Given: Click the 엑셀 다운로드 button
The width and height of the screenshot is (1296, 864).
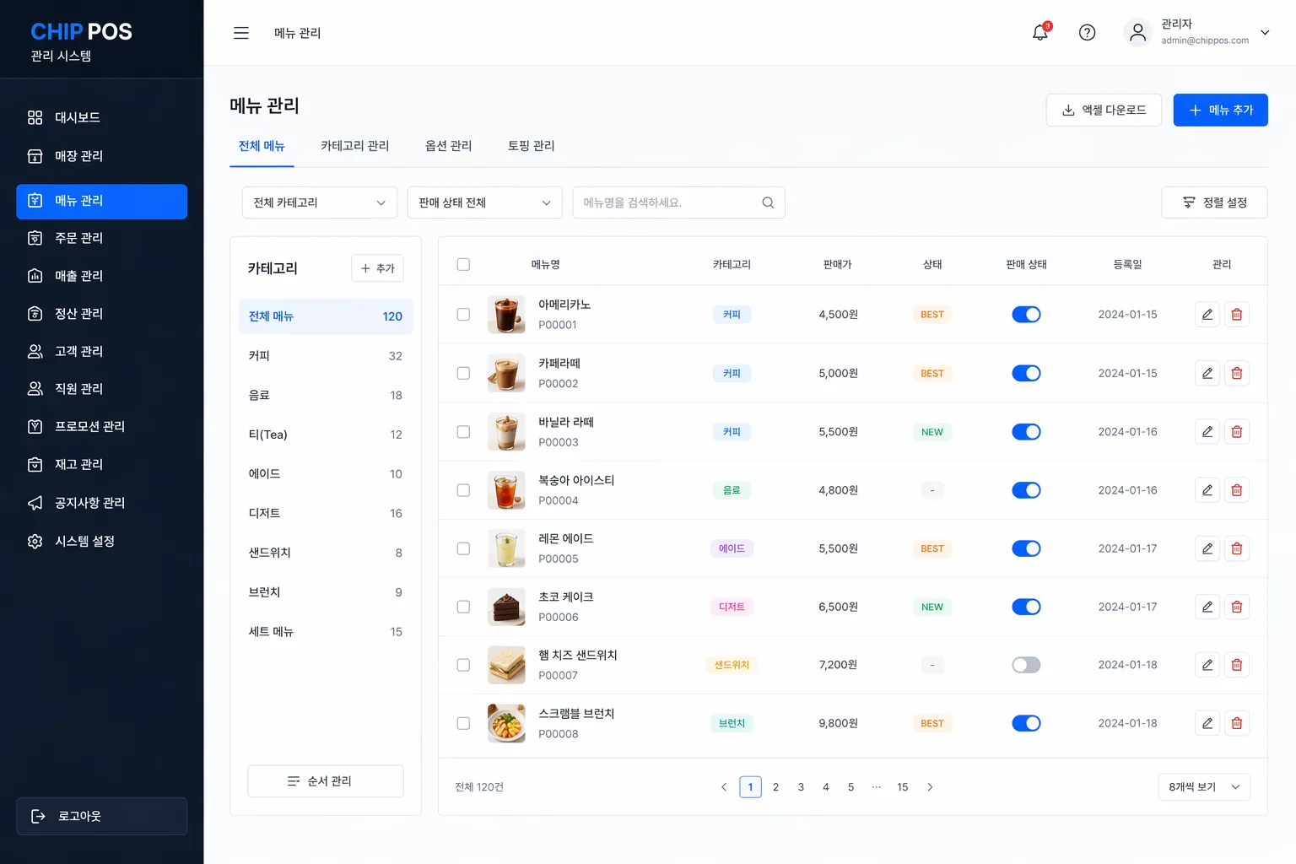Looking at the screenshot, I should point(1104,111).
